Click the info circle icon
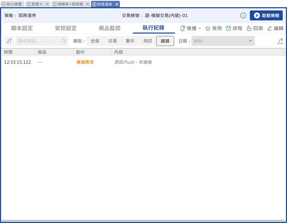This screenshot has width=287, height=223. click(243, 15)
